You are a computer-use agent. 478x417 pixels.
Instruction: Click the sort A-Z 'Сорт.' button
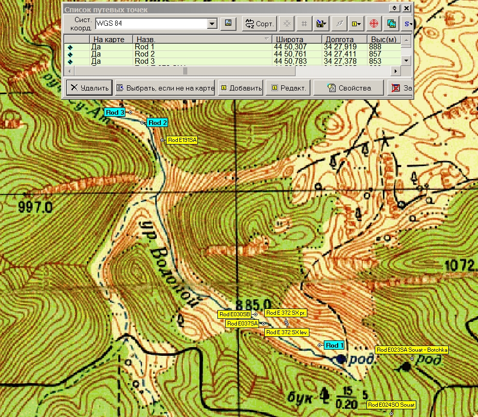pos(260,24)
